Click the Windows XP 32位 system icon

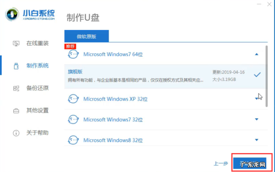pos(73,99)
